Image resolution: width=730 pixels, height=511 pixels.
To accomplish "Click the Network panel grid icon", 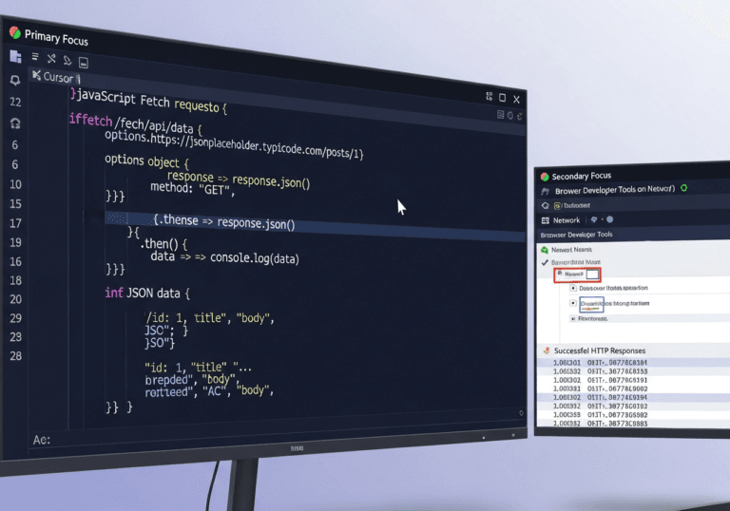I will pyautogui.click(x=546, y=220).
